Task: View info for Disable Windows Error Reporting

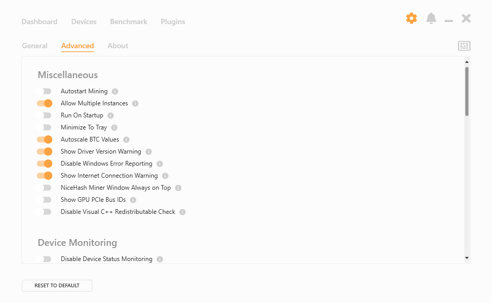Action: 160,164
